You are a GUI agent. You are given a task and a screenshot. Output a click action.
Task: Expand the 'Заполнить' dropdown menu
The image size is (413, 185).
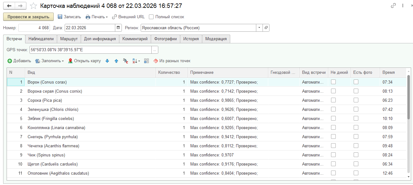point(50,61)
